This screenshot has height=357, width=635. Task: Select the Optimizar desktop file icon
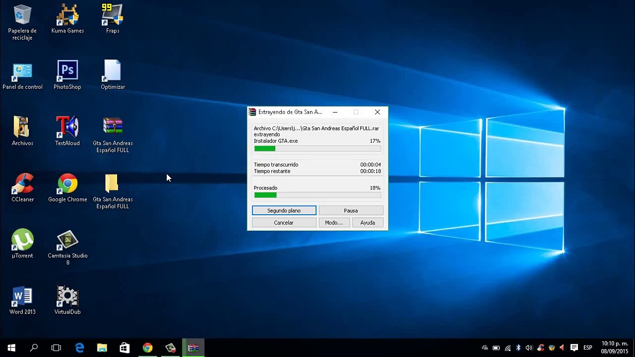(x=113, y=75)
